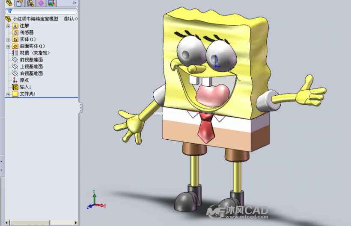Screen dimensions: 351x226
Task: Open the DimXpertManager crosshair tab
Action: point(41,3)
